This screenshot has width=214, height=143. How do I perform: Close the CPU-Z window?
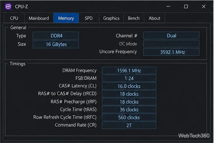coord(204,6)
